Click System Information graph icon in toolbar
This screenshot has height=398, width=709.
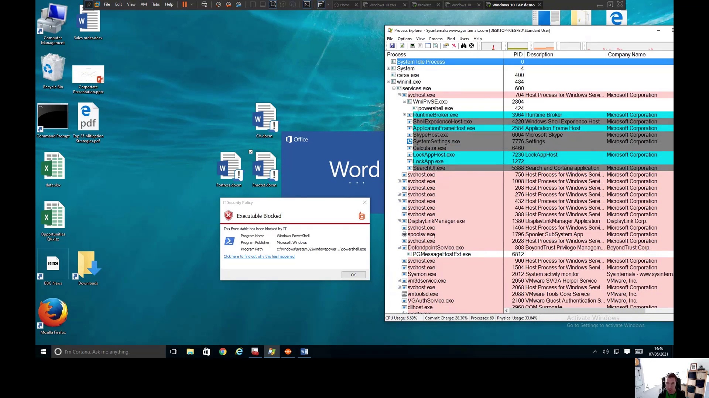click(412, 46)
